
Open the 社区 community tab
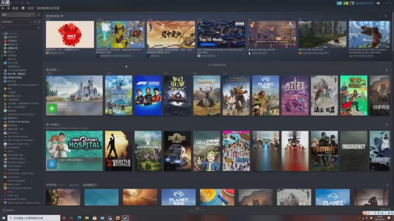pyautogui.click(x=31, y=8)
